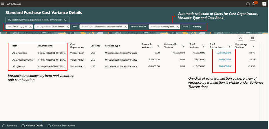Click the Standard Purchase Cost Variance Details title
The height and width of the screenshot is (129, 269).
click(44, 13)
